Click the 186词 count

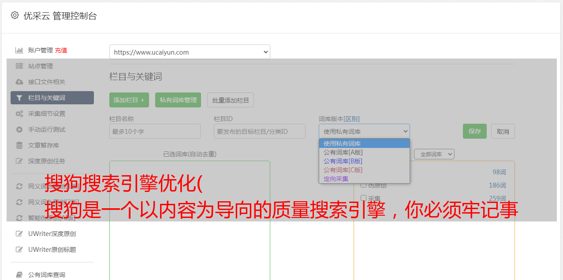click(x=497, y=185)
